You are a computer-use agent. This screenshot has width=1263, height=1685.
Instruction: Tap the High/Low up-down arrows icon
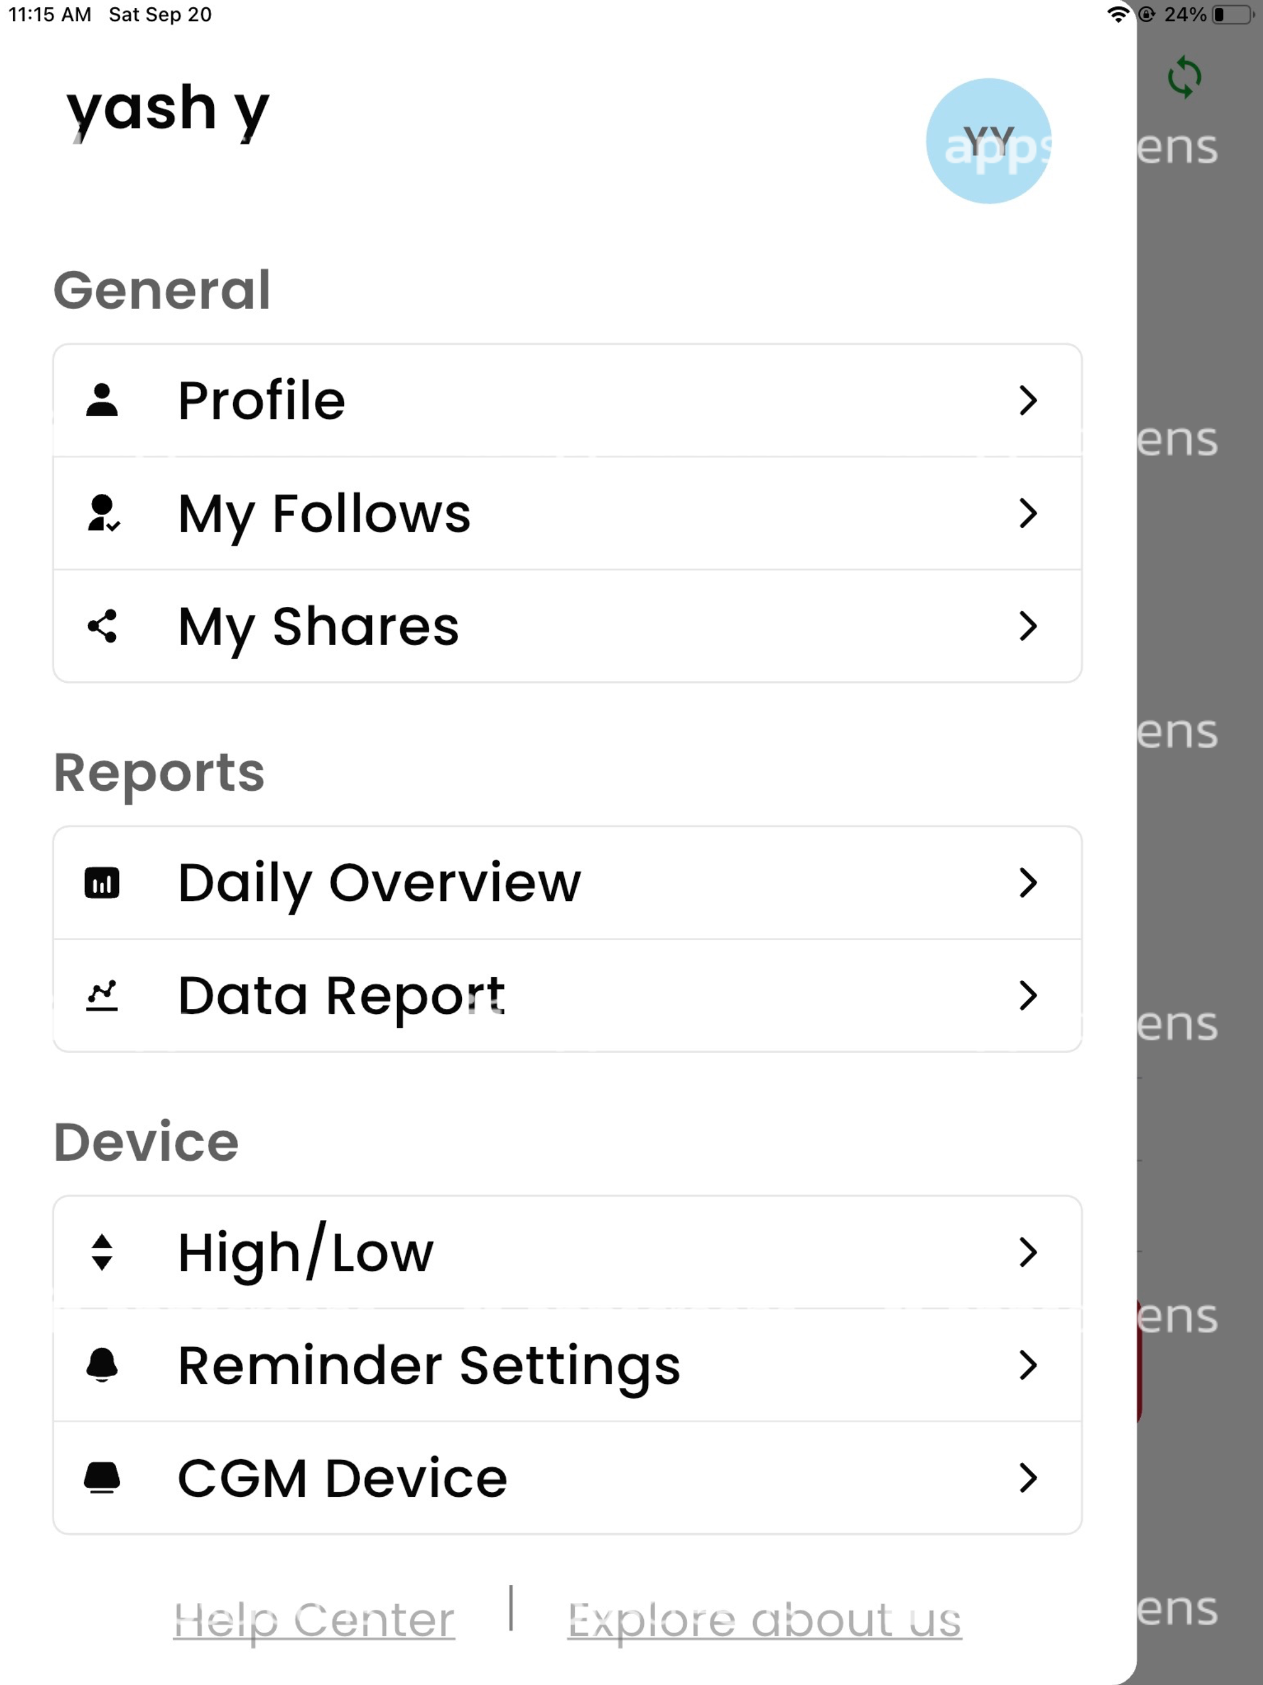tap(102, 1252)
